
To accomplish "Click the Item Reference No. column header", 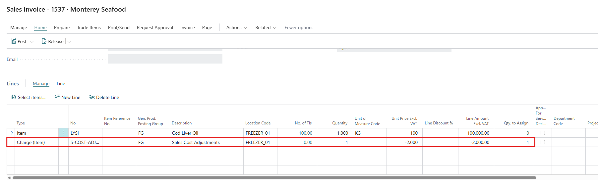I will pos(117,121).
